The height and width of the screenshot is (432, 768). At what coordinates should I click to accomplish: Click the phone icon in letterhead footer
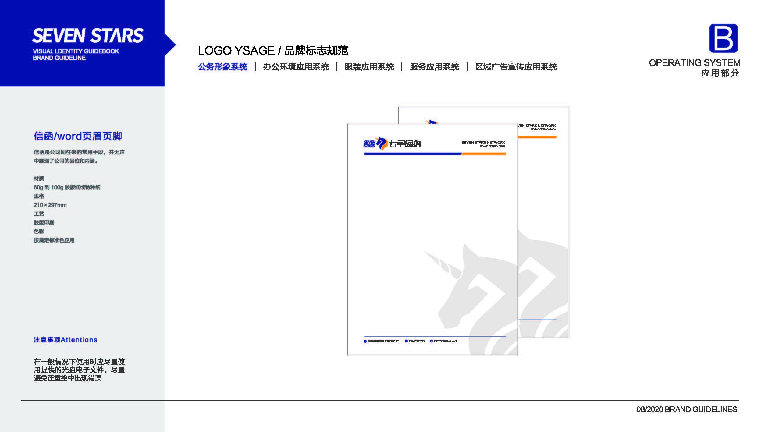(x=406, y=341)
